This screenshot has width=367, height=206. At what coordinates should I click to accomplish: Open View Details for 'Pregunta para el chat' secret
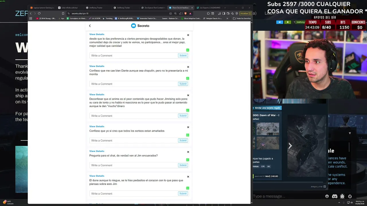tap(97, 151)
